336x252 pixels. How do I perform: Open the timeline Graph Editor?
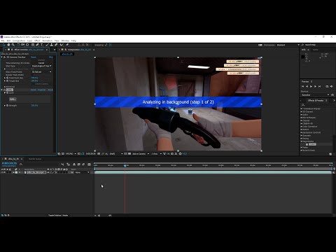tap(89, 164)
